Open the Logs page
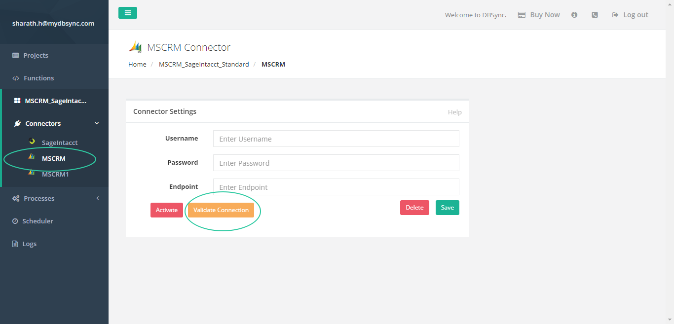The image size is (674, 324). 29,244
